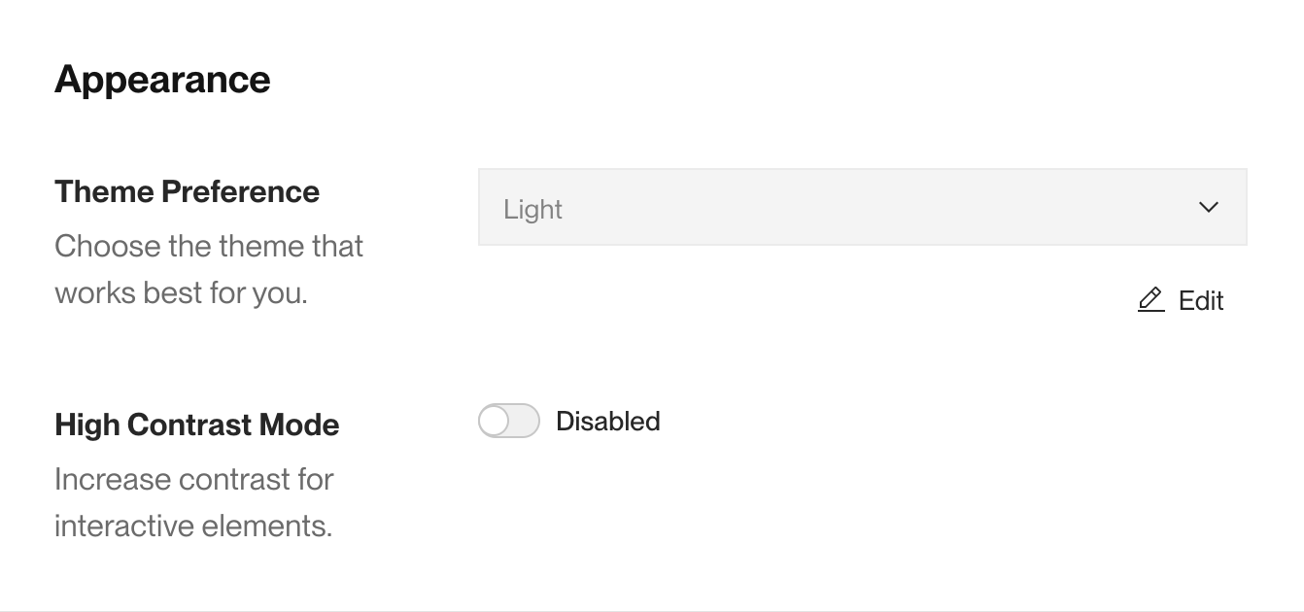Click the High Contrast Mode label text

[x=197, y=425]
